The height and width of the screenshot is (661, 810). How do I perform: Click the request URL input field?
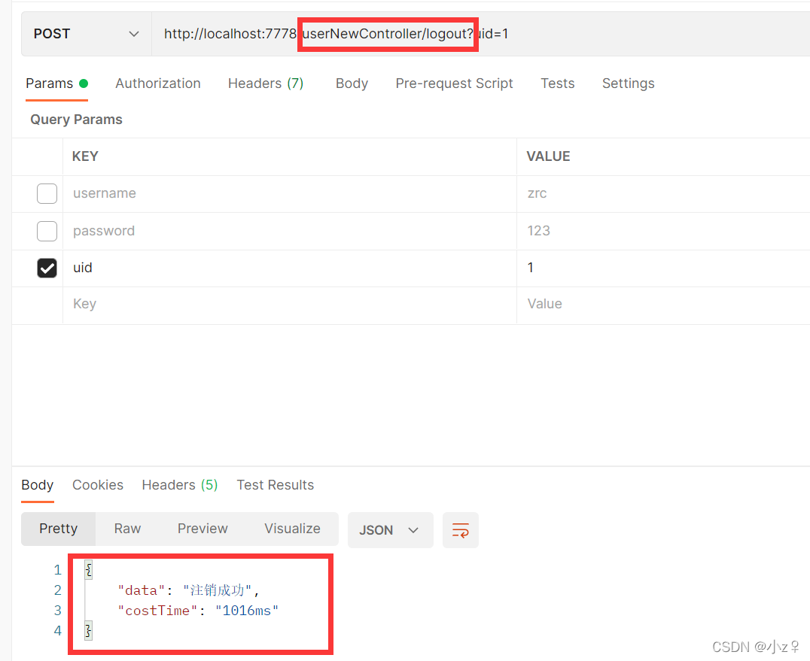click(480, 34)
